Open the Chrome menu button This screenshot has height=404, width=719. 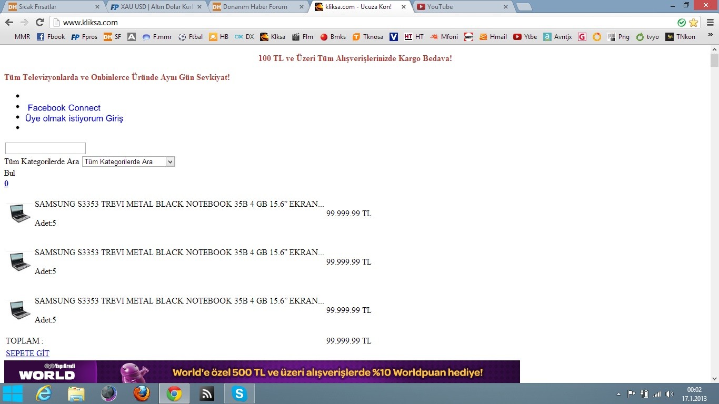click(x=710, y=22)
